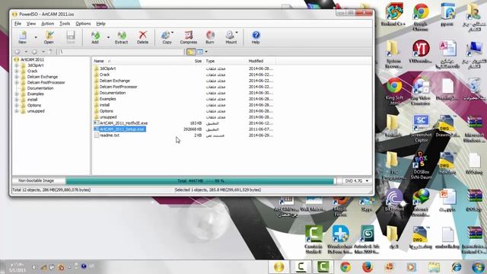Click the Windows Start orb
This screenshot has width=487, height=274.
pos(478,267)
